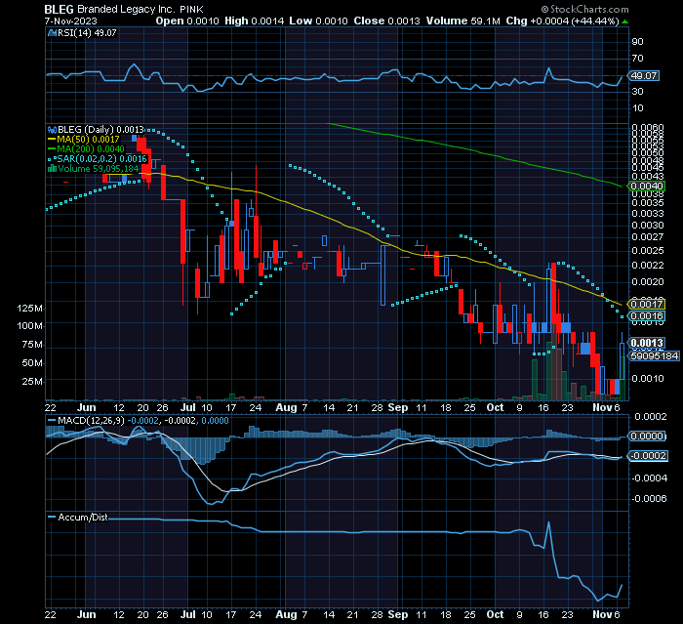
Task: Click the 125M volume axis label
Action: 29,309
